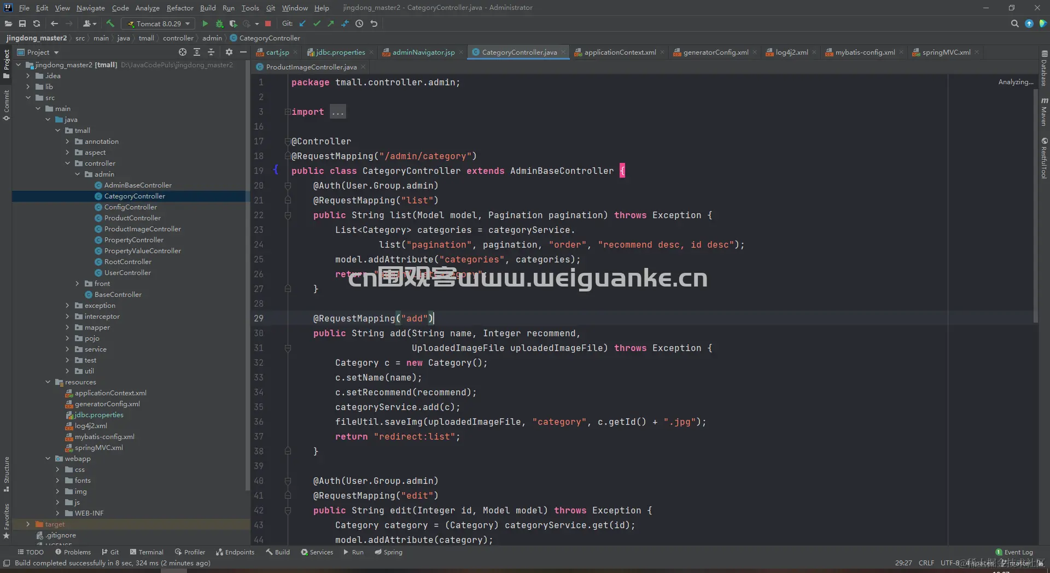
Task: Open the Navigate menu
Action: 90,8
